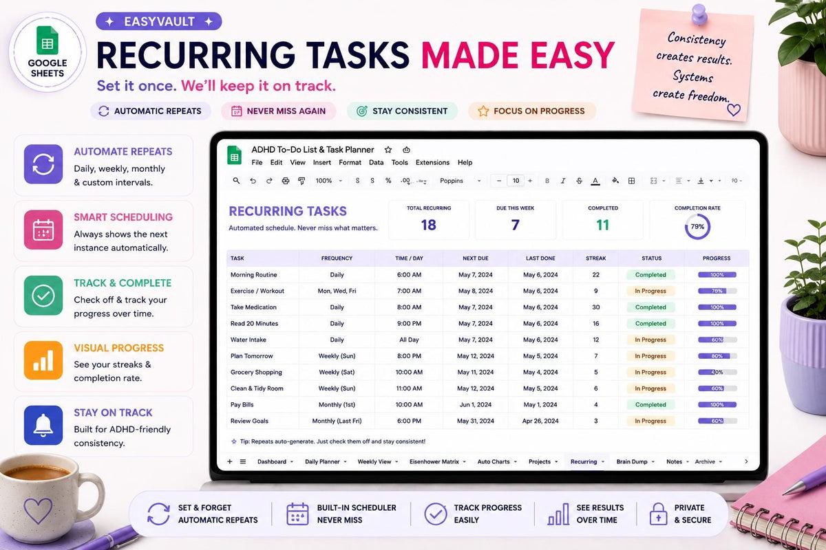Click the Merge cells icon
Viewport: 826px width, 550px height.
pyautogui.click(x=652, y=181)
